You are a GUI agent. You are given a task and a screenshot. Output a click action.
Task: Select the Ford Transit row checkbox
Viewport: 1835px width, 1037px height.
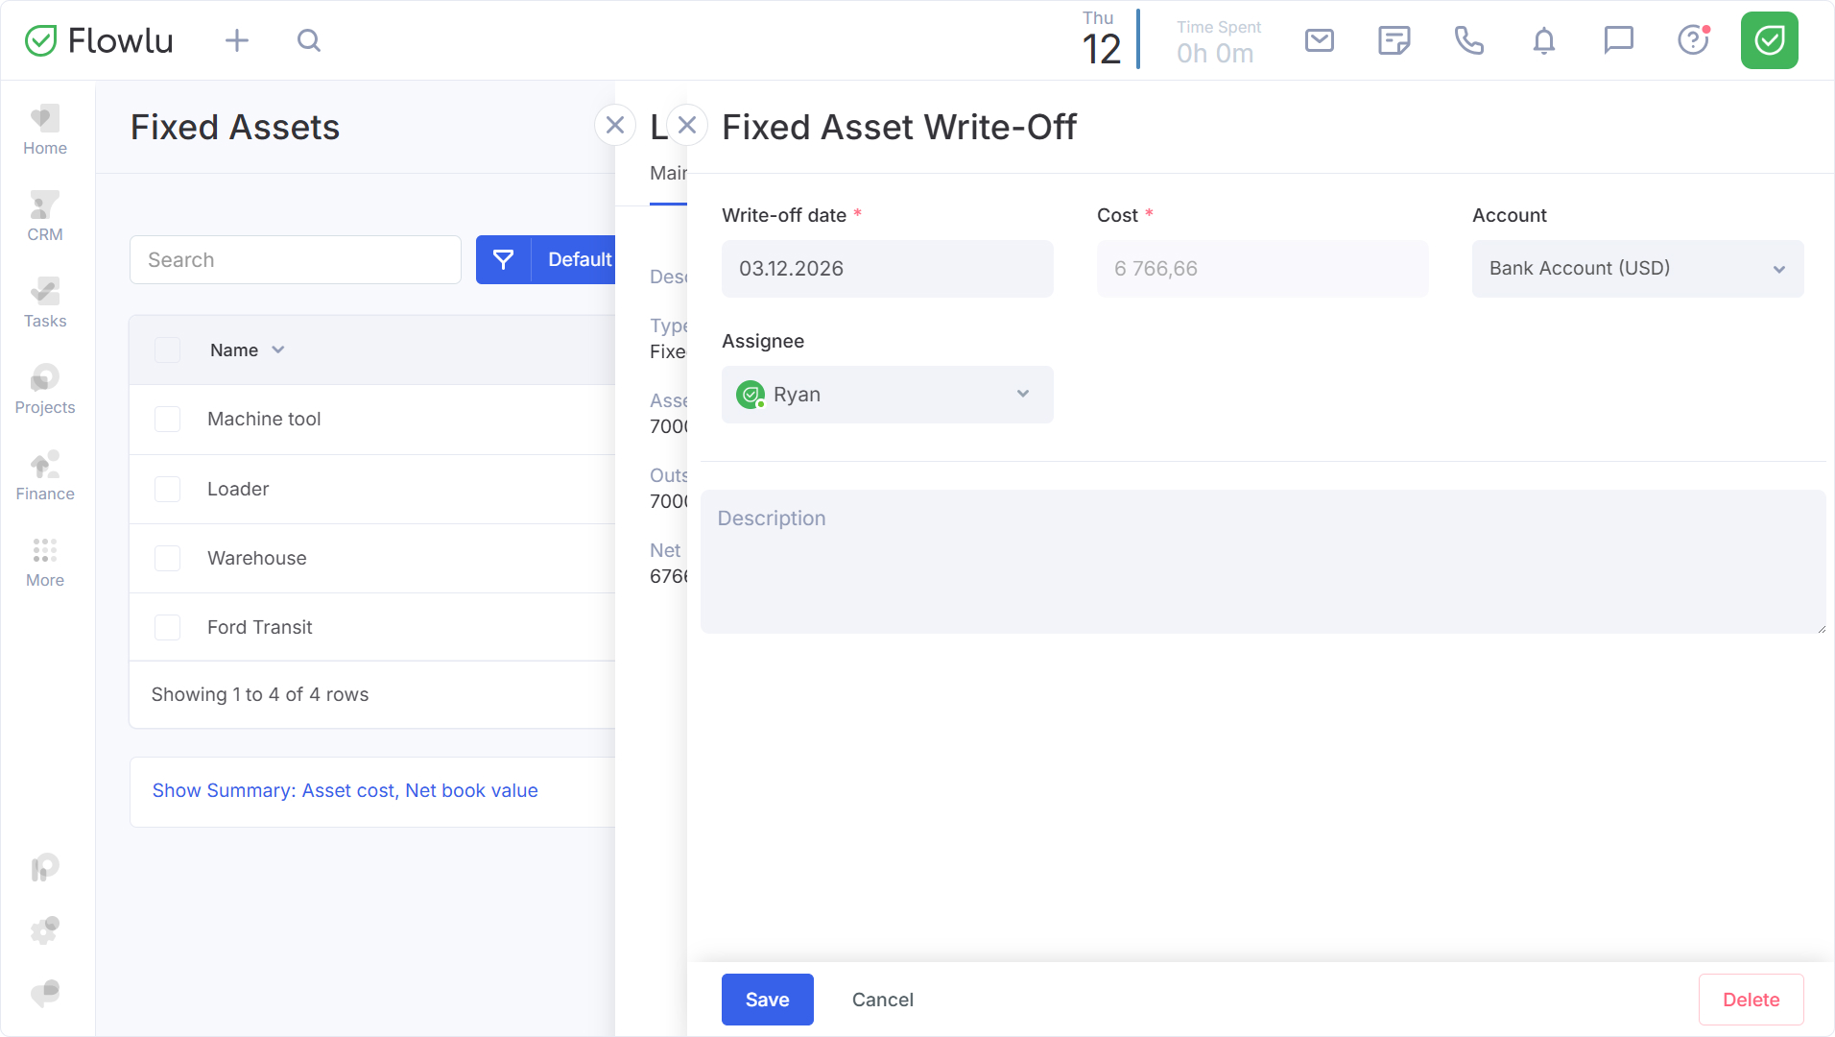point(168,628)
